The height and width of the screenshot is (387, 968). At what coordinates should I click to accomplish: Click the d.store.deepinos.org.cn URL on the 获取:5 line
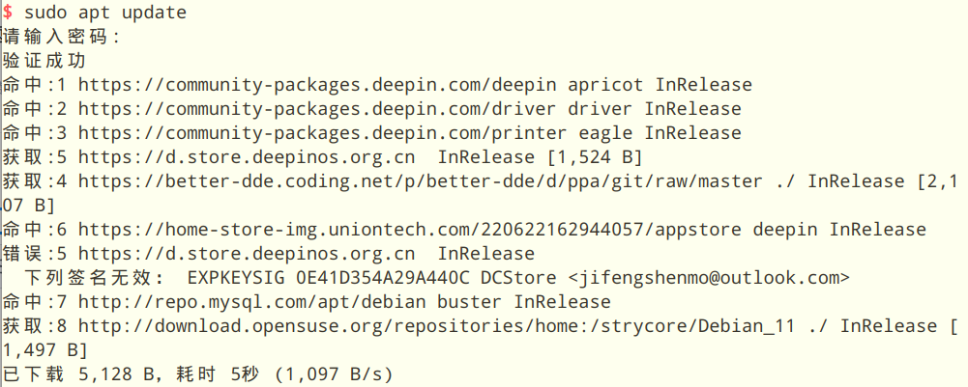pos(247,157)
